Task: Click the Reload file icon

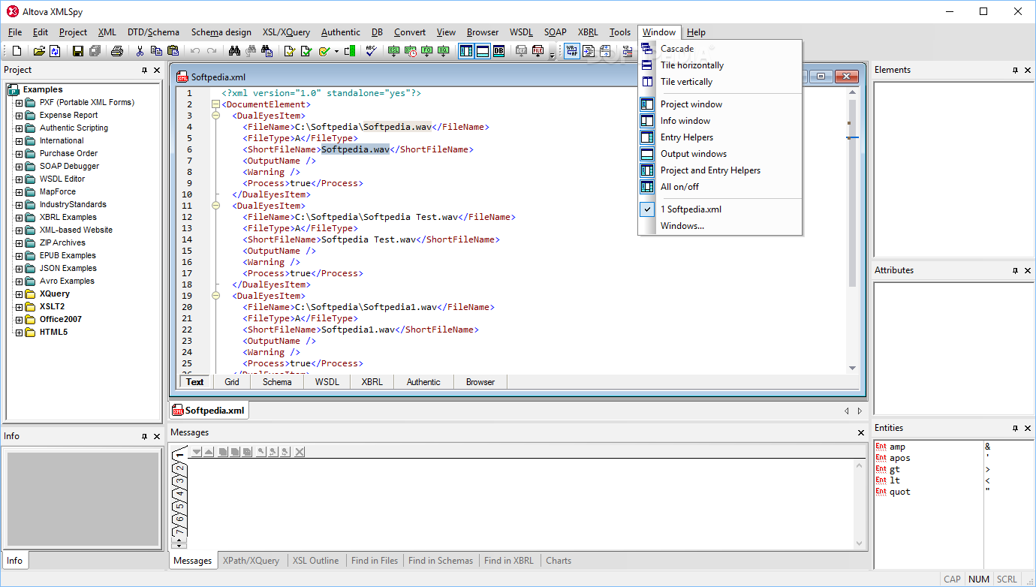Action: click(55, 51)
